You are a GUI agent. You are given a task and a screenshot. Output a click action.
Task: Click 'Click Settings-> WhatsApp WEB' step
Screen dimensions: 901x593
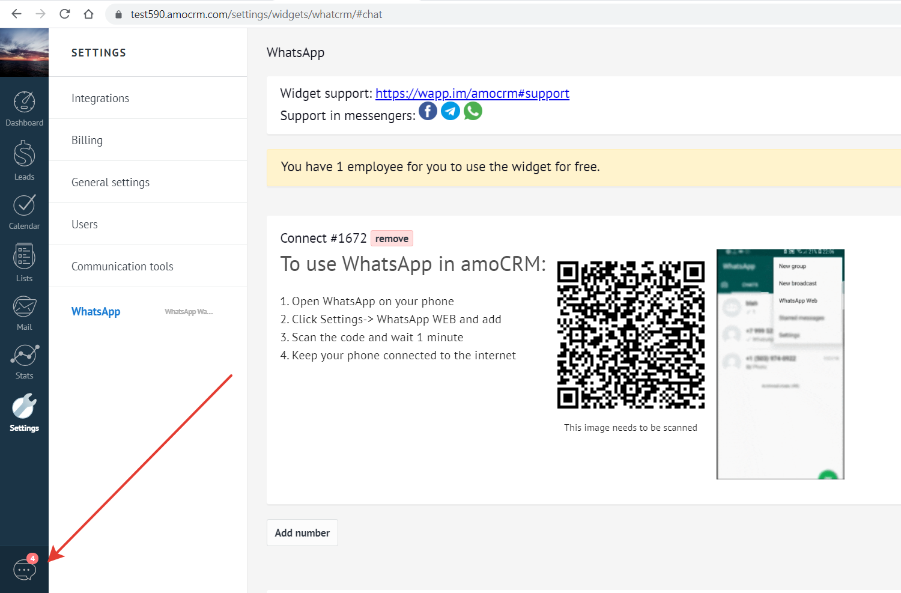coord(391,320)
